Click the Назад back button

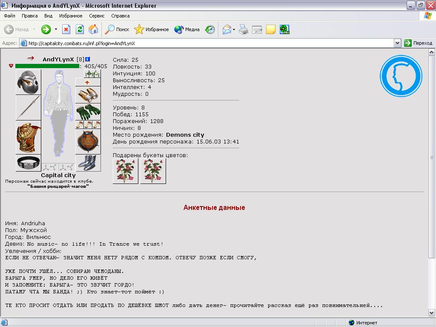click(17, 29)
